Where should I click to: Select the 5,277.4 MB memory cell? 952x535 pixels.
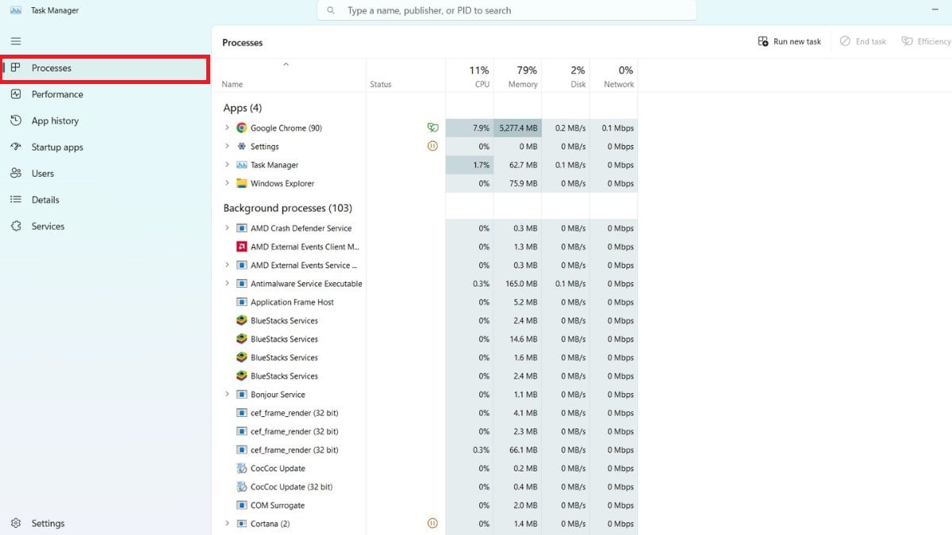518,128
